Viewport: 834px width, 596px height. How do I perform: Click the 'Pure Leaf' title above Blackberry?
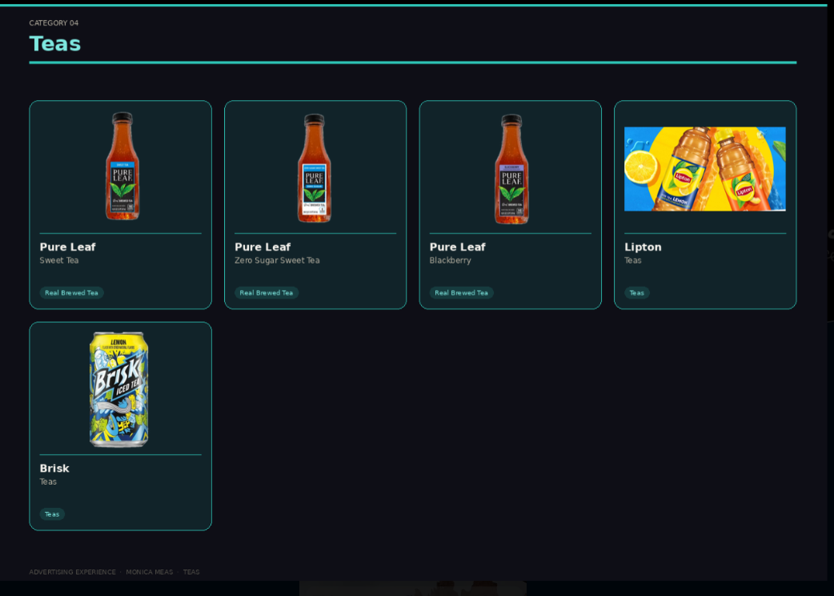[x=458, y=247]
